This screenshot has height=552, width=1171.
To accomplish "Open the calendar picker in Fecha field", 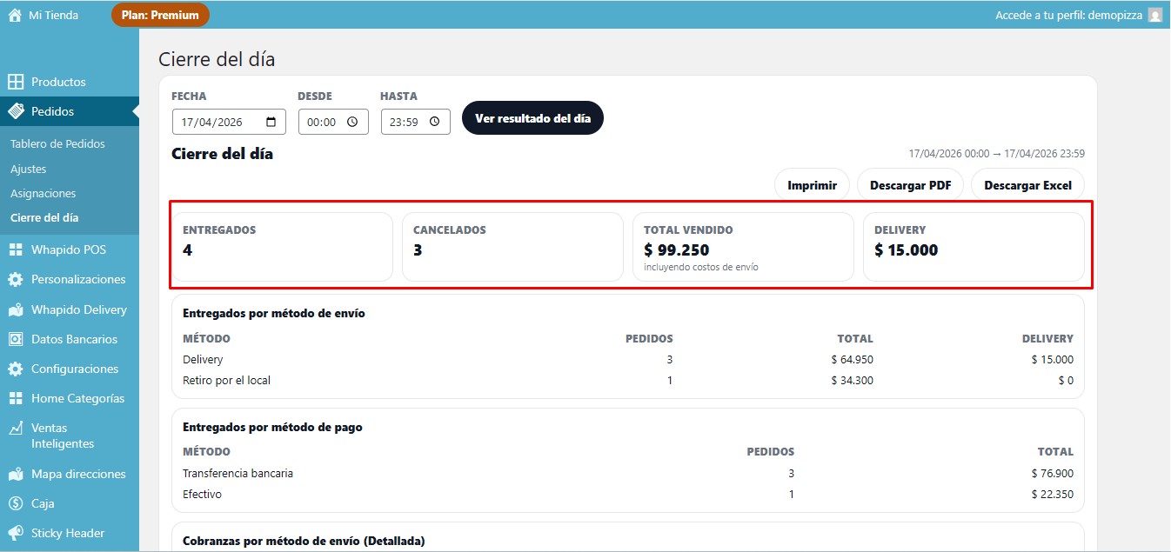I will (x=271, y=122).
